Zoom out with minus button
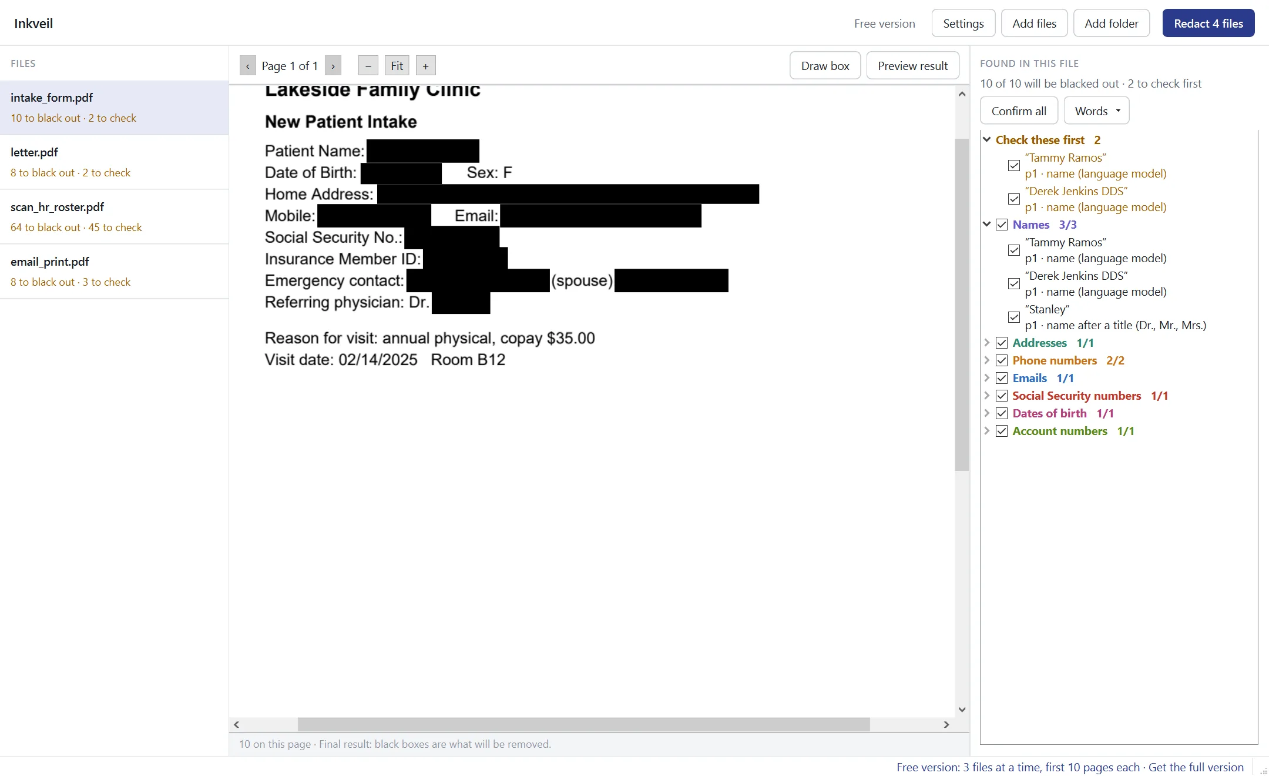 coord(368,66)
